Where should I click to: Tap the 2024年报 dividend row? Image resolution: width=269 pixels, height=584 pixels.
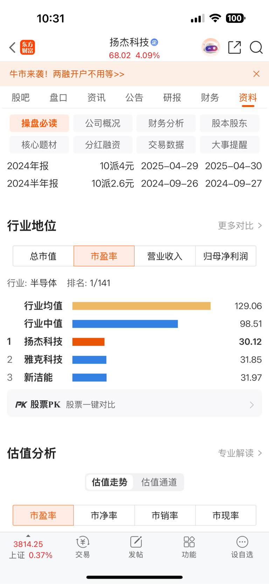click(x=134, y=166)
